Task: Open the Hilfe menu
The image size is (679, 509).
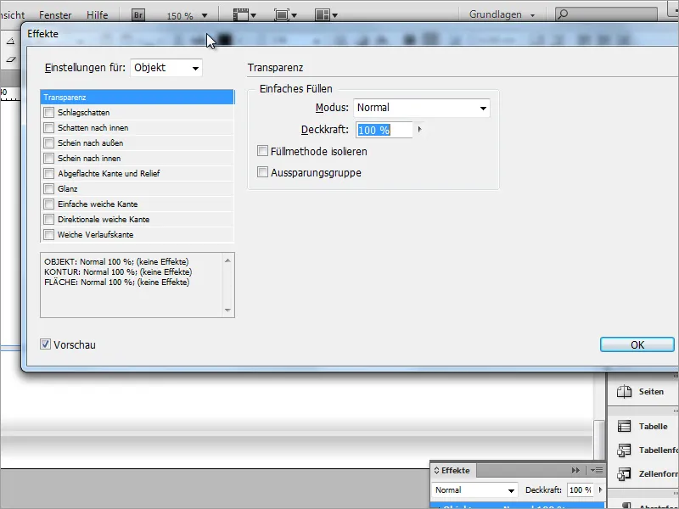Action: [97, 15]
